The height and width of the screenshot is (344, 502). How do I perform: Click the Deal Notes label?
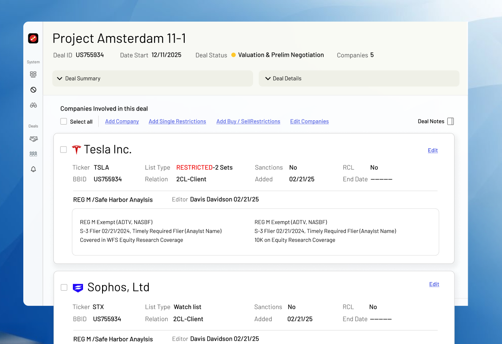(x=430, y=122)
